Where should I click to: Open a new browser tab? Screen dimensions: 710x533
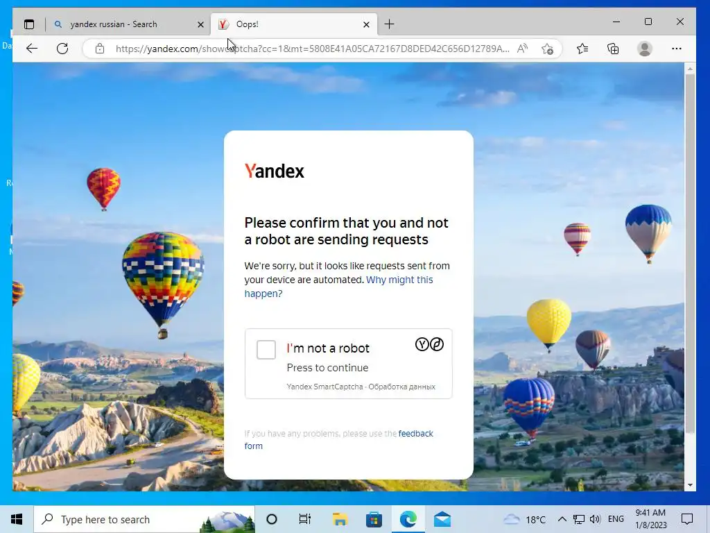click(x=389, y=24)
